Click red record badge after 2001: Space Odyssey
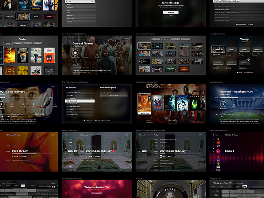Screen dimensions: 264x198 114,151
